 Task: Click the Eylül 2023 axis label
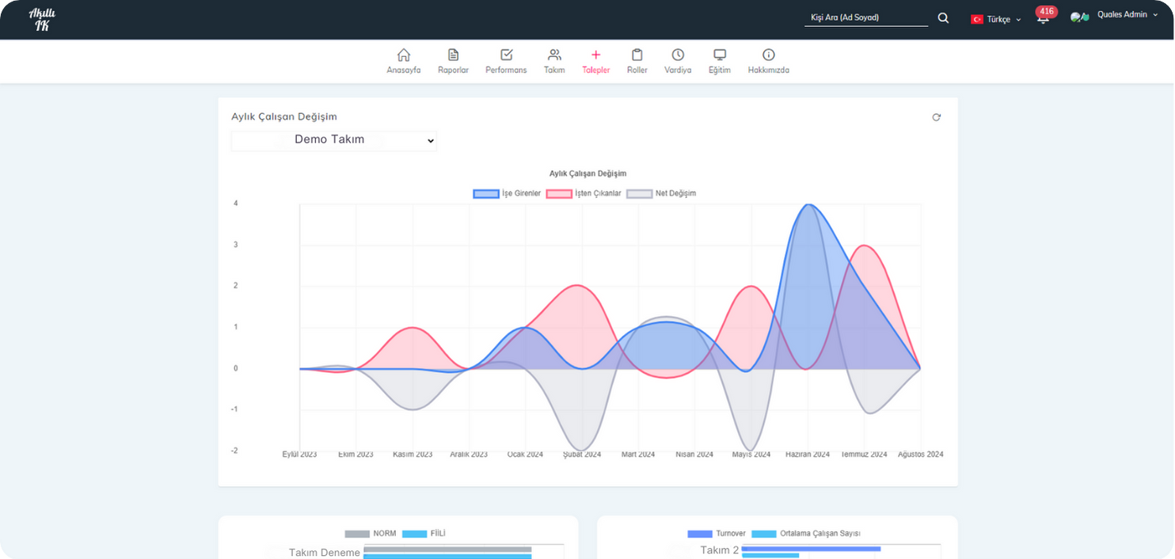point(299,454)
